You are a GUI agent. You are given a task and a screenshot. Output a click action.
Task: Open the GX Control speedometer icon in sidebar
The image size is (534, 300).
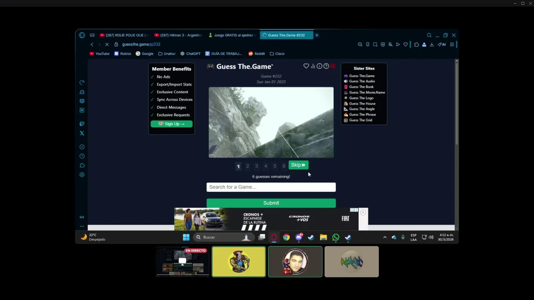pyautogui.click(x=82, y=82)
